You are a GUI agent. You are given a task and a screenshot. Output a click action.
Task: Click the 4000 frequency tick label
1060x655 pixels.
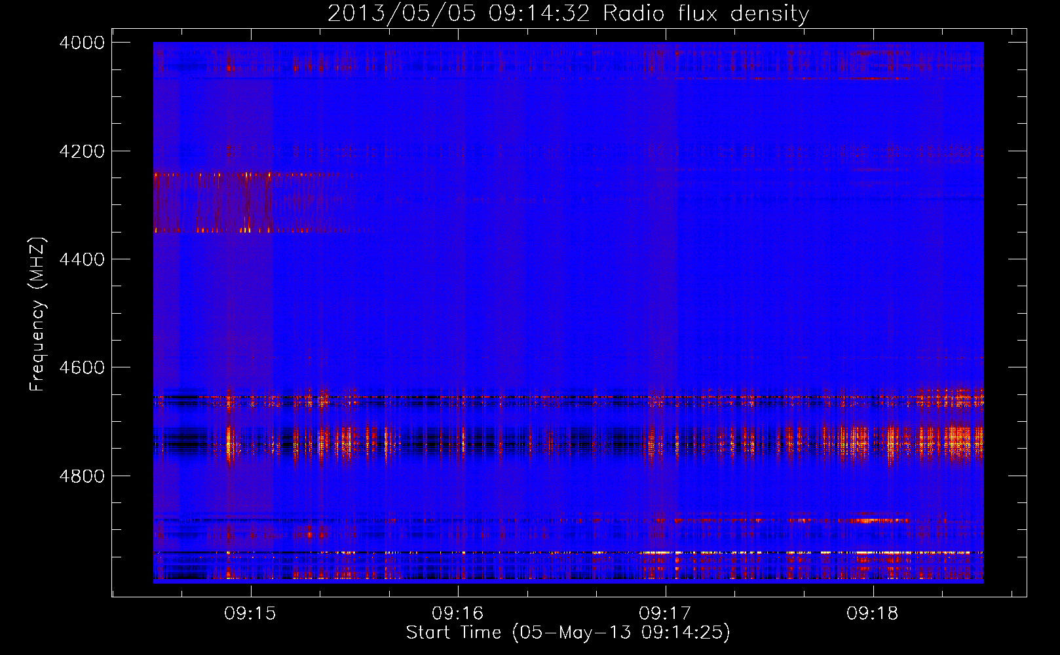click(x=82, y=43)
